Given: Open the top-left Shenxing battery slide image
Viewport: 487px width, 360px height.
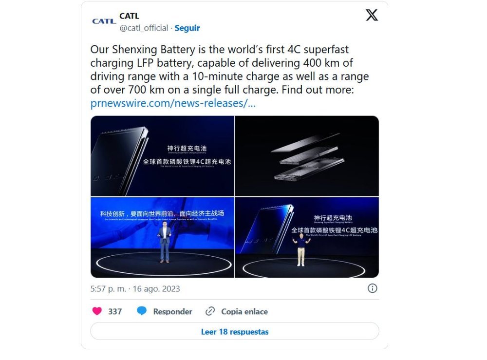Looking at the screenshot, I should [163, 156].
